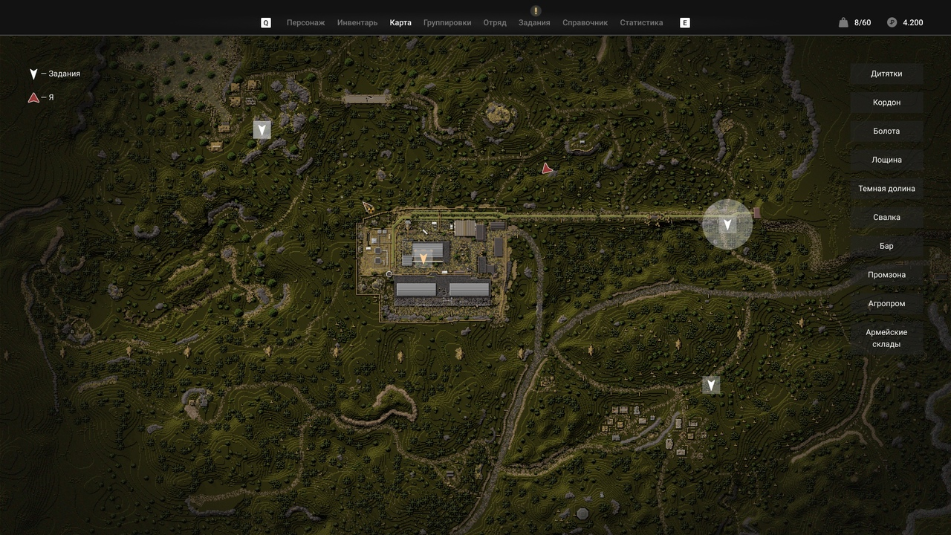Click the exclamation alert icon above Задания
Screen dimensions: 951x535
click(x=536, y=10)
